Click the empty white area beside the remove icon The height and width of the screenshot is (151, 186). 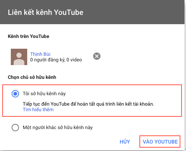(x=137, y=57)
